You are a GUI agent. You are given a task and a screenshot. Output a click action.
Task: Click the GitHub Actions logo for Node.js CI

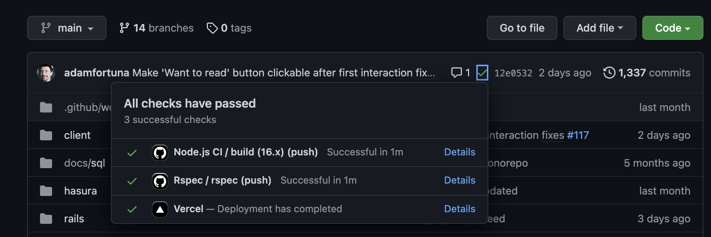(160, 153)
